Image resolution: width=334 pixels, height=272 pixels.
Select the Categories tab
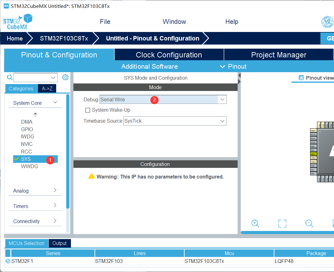21,88
